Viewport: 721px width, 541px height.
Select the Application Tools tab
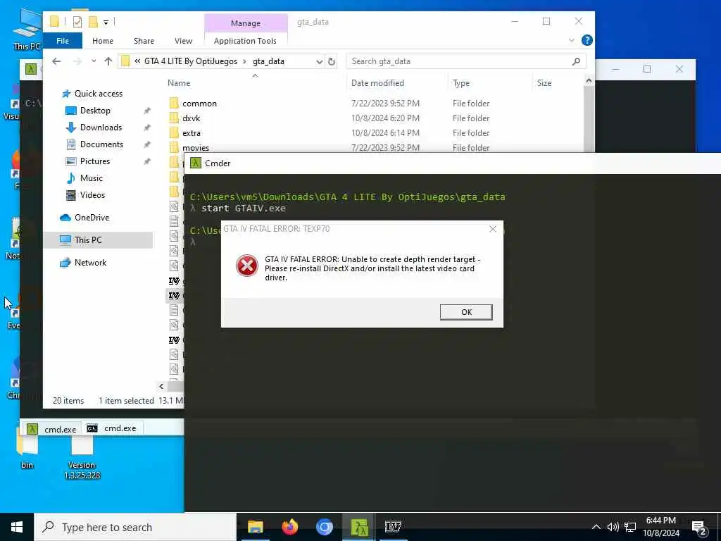coord(245,40)
